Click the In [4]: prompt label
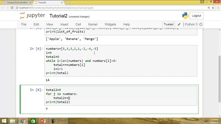 (x=36, y=49)
